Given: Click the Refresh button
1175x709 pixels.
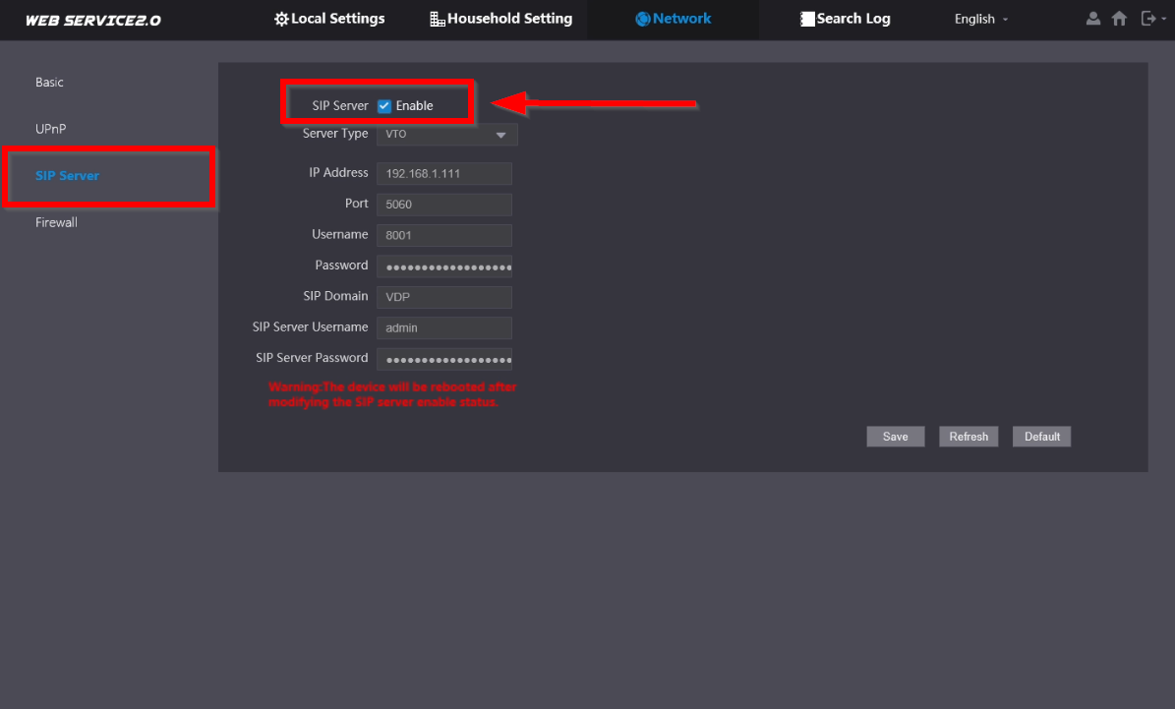Looking at the screenshot, I should coord(969,437).
